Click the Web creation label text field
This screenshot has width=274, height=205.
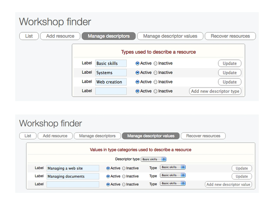tap(111, 82)
